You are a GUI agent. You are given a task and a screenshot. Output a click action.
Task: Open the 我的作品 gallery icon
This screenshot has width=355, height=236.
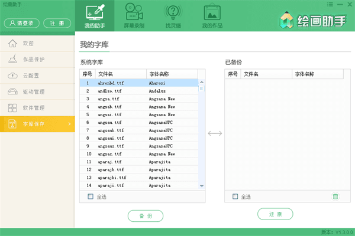tap(213, 13)
